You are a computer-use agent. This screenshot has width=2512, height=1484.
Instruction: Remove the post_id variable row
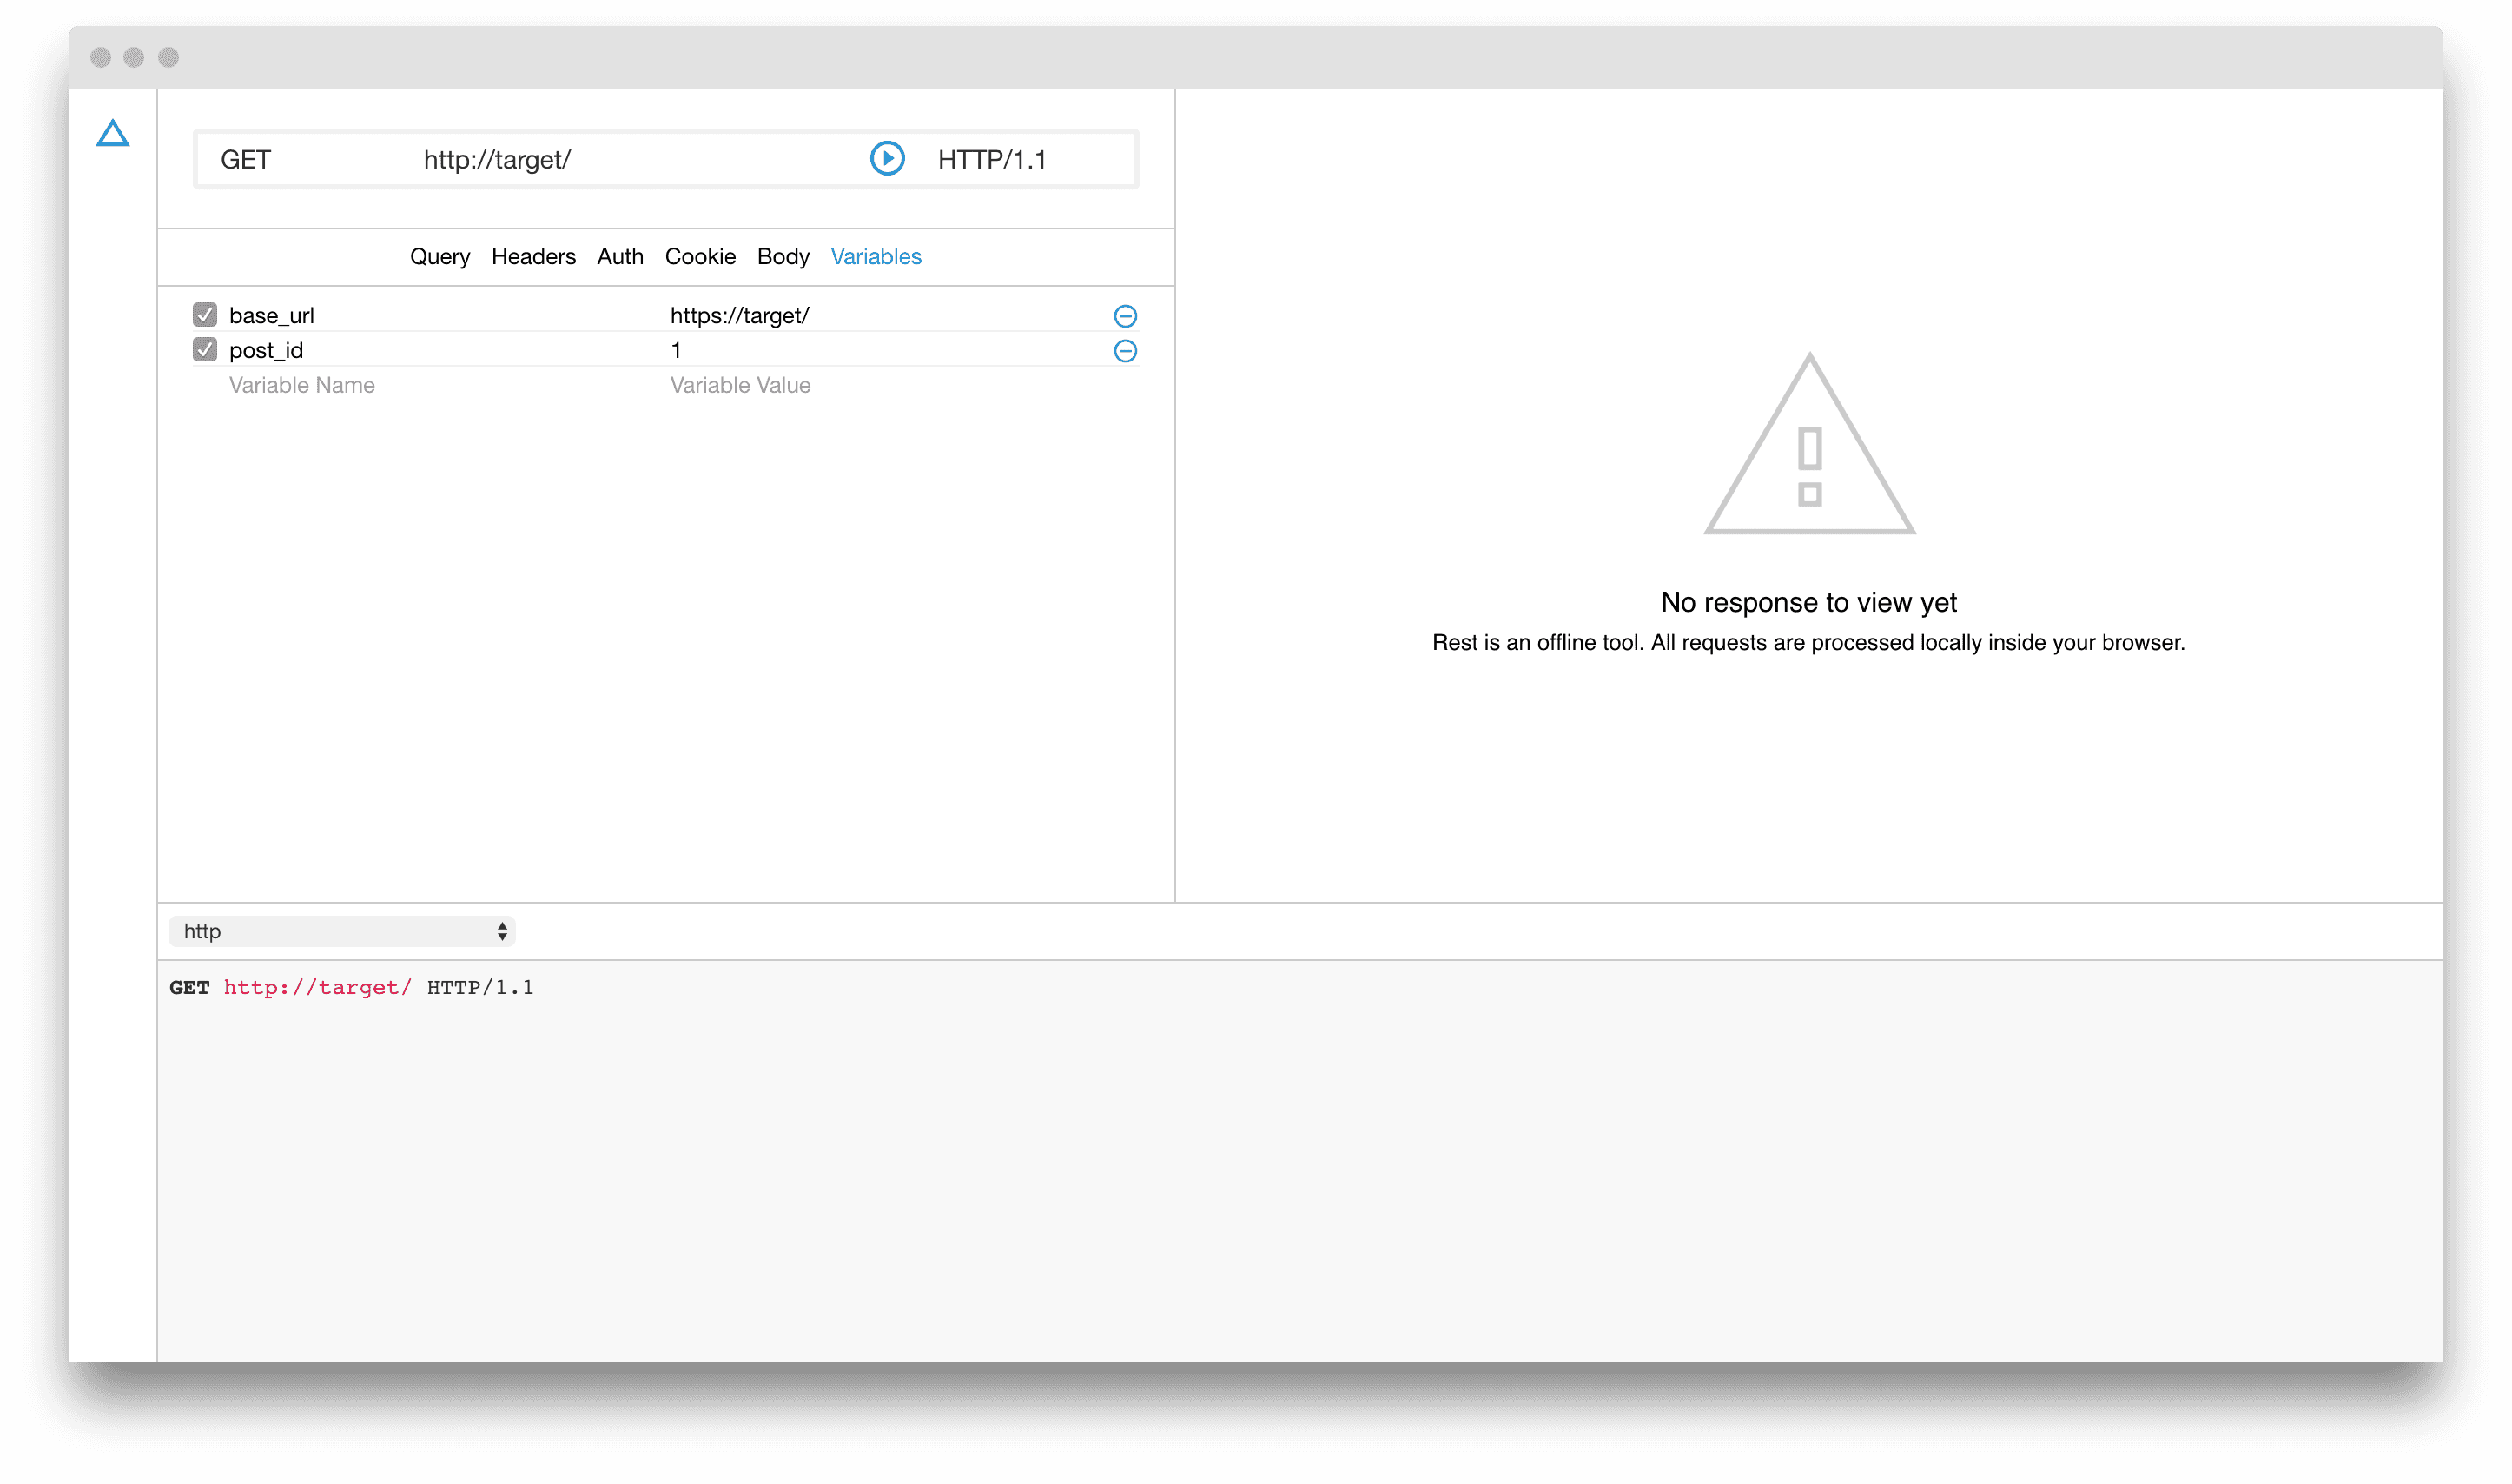pos(1125,351)
